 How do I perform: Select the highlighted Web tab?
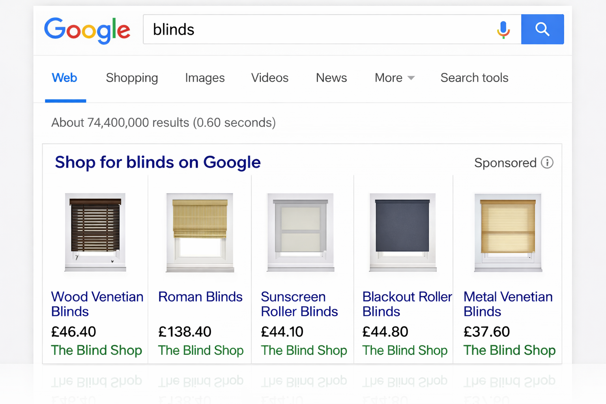(64, 78)
